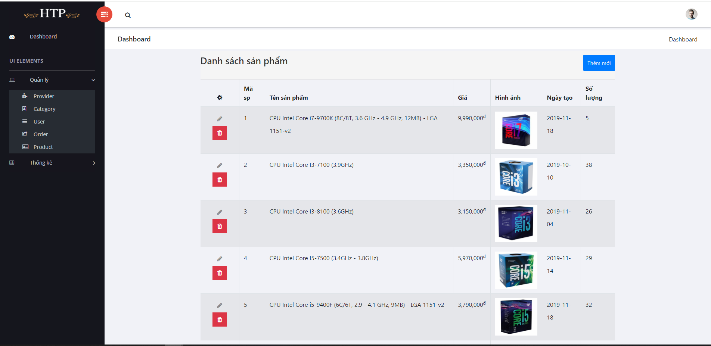The image size is (711, 346).
Task: Click the Core i7-9700K product image
Action: (516, 130)
